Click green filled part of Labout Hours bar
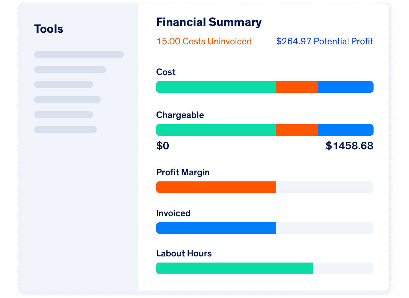This screenshot has height=298, width=409. pos(234,268)
